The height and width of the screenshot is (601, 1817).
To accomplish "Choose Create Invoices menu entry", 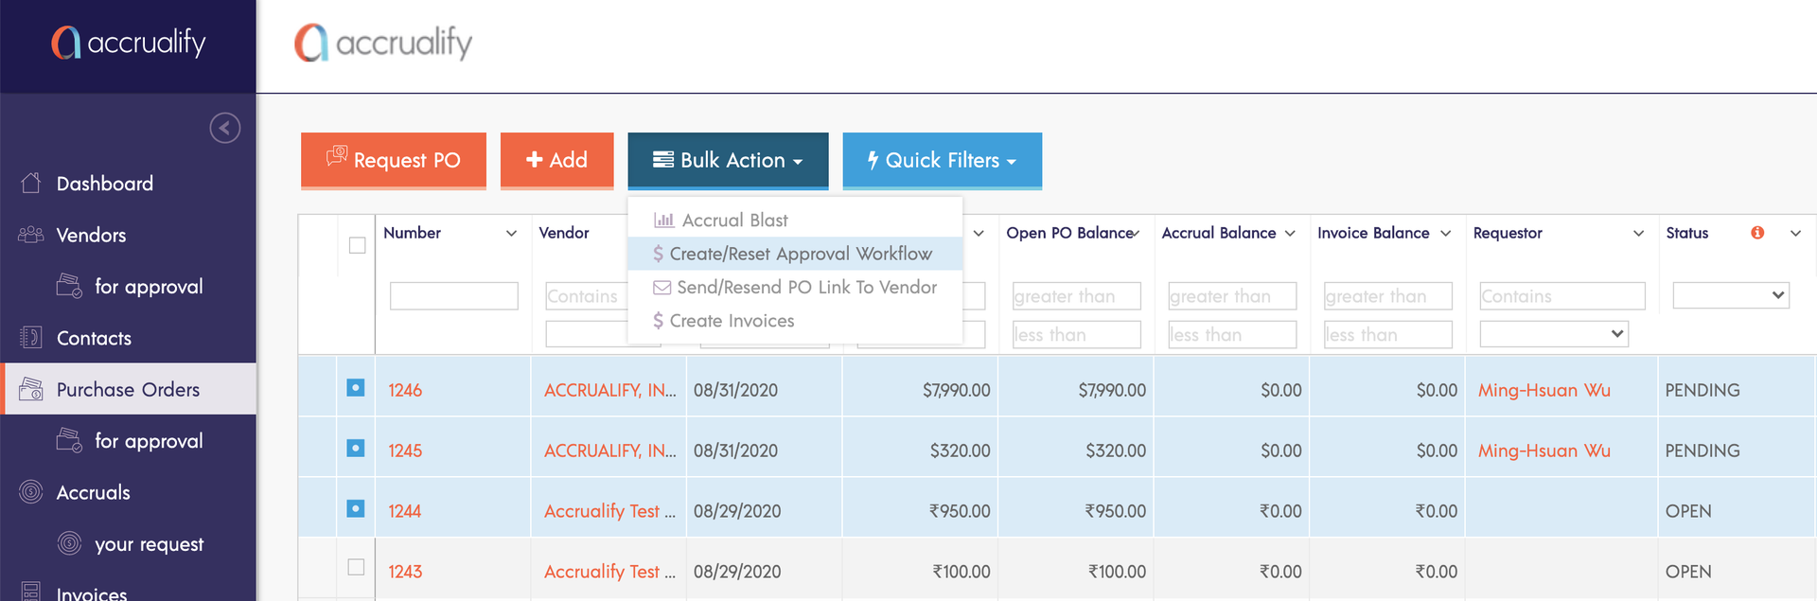I will click(795, 321).
